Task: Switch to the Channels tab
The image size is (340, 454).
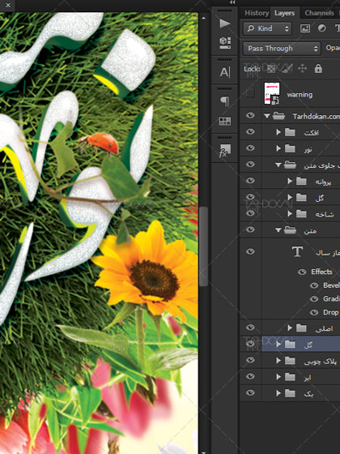Action: pos(319,13)
